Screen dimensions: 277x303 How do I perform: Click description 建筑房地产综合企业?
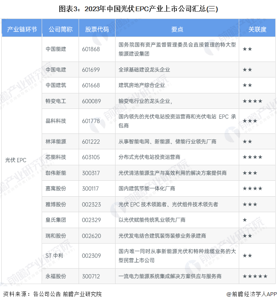142,85
